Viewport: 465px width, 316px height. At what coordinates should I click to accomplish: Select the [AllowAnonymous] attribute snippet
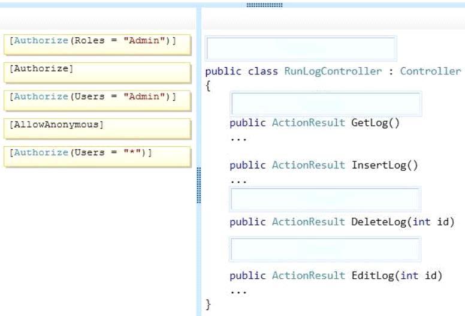(97, 129)
